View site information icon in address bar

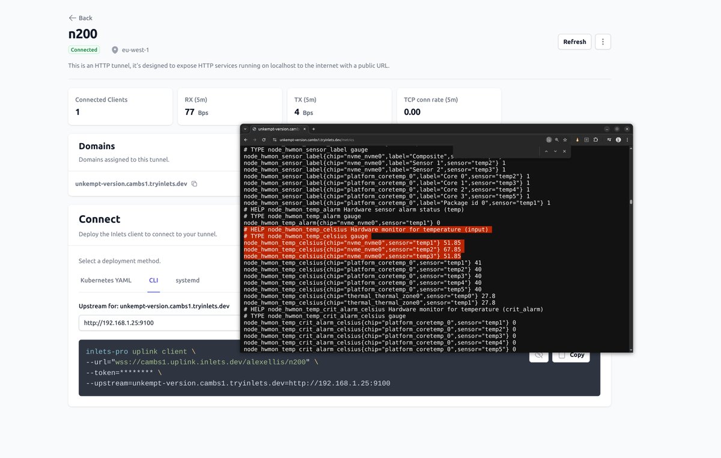tap(274, 139)
